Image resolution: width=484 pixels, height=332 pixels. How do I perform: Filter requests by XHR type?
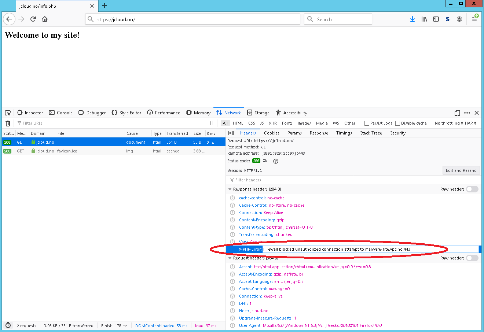click(273, 123)
